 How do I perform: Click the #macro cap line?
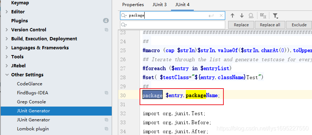click(x=227, y=50)
